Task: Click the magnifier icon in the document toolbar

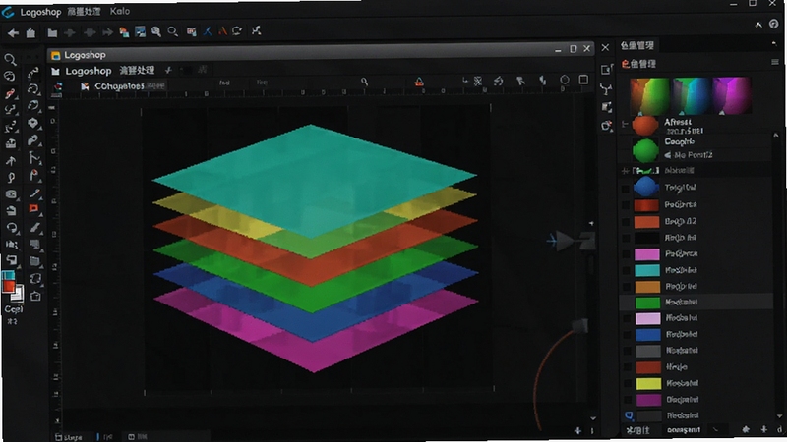Action: click(364, 82)
